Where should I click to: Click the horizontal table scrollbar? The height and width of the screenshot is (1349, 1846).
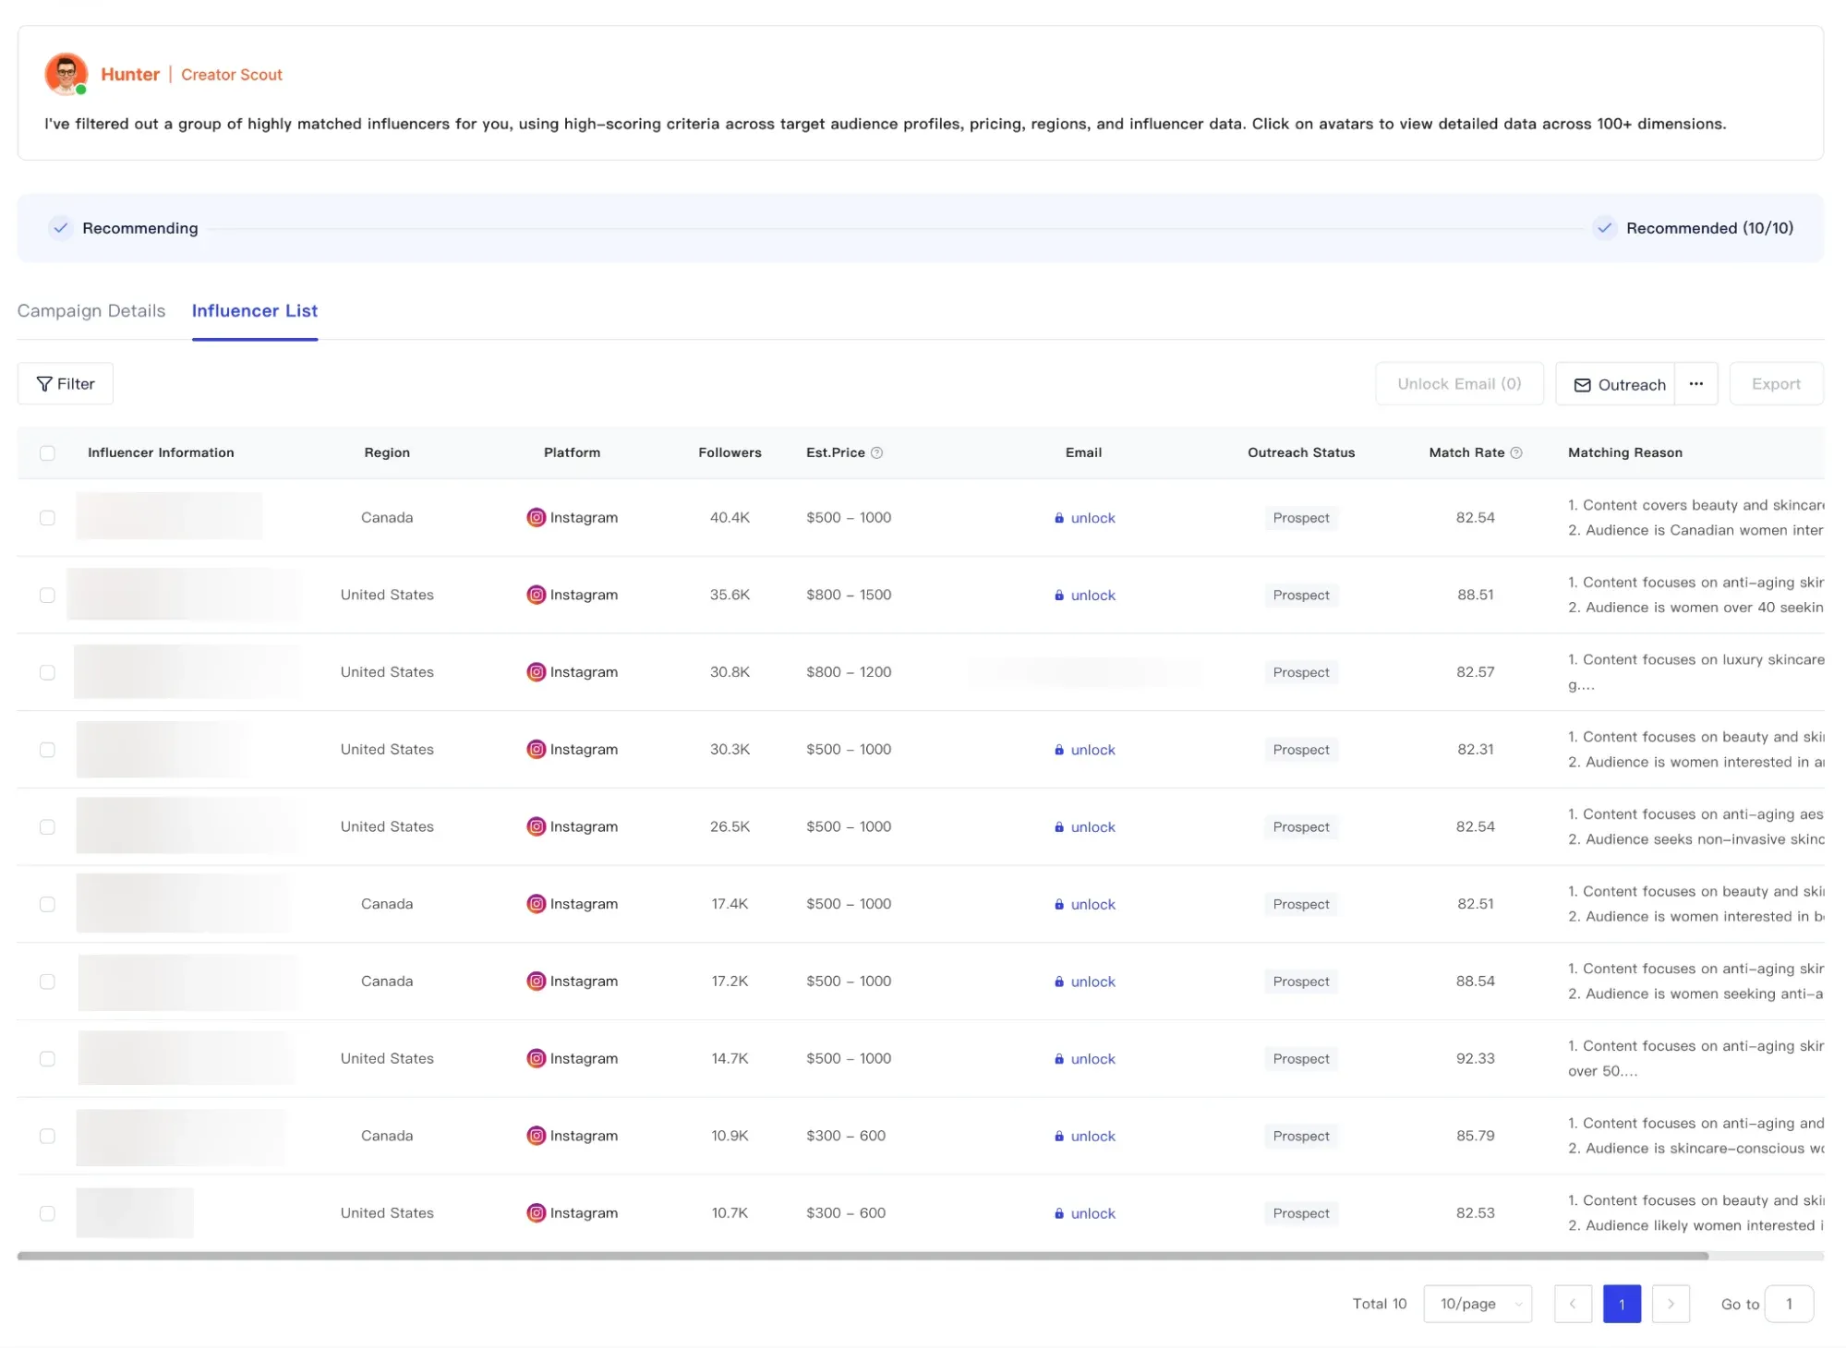pyautogui.click(x=863, y=1256)
